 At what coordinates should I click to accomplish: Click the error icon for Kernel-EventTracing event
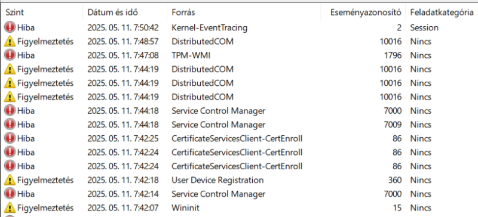coord(10,27)
